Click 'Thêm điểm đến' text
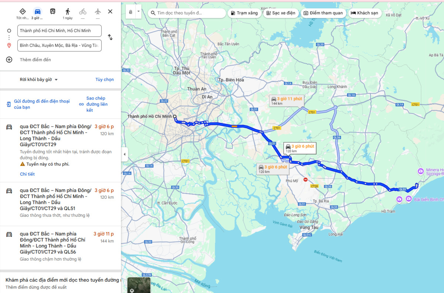Screen dimensions: 444x293 tap(36, 60)
